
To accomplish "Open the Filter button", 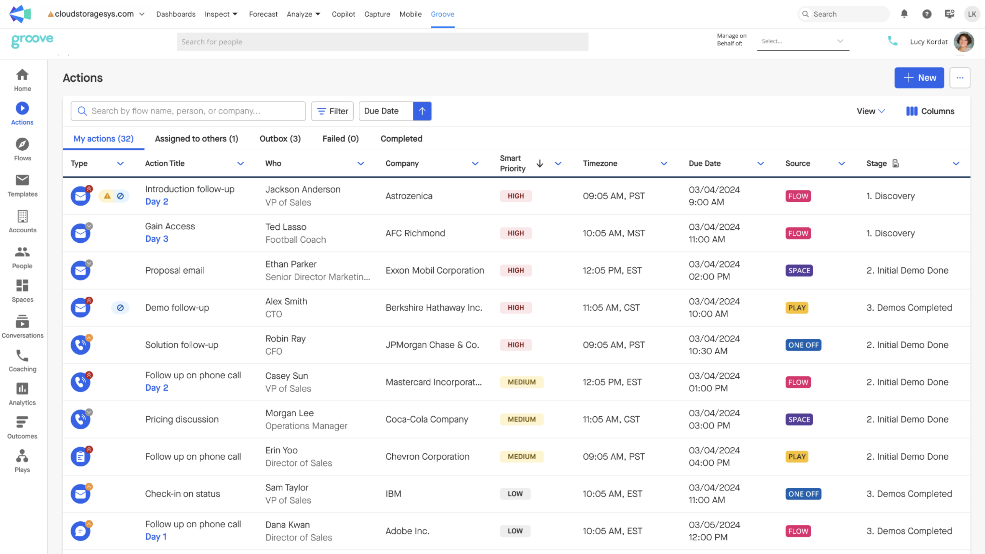I will coord(332,111).
